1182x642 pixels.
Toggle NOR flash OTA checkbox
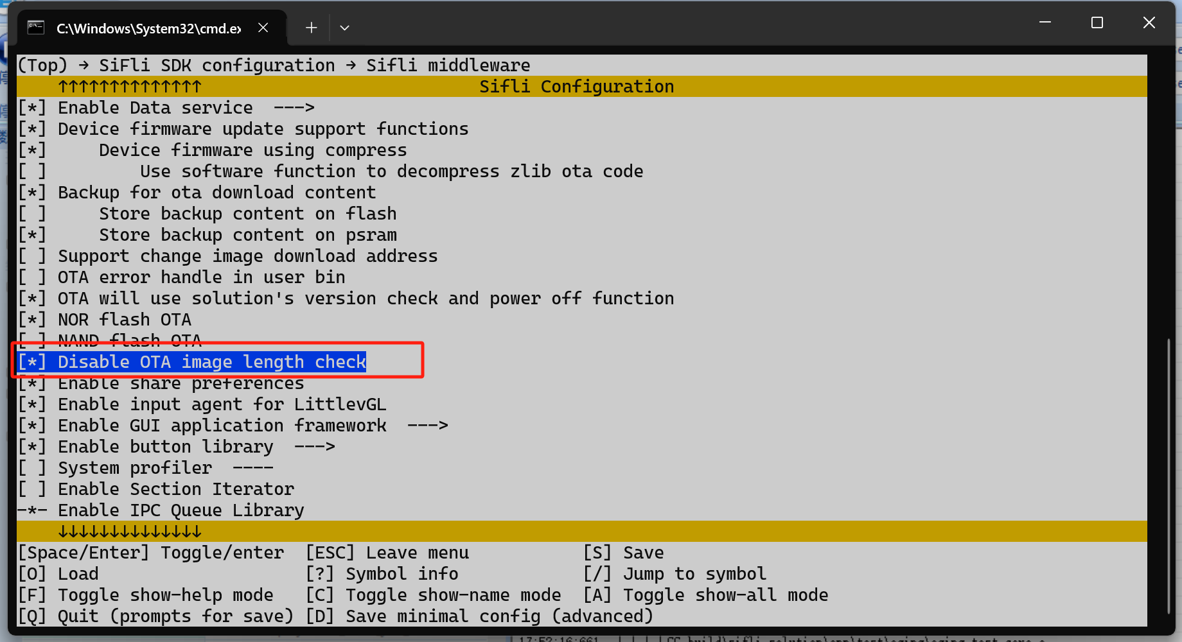(x=32, y=320)
